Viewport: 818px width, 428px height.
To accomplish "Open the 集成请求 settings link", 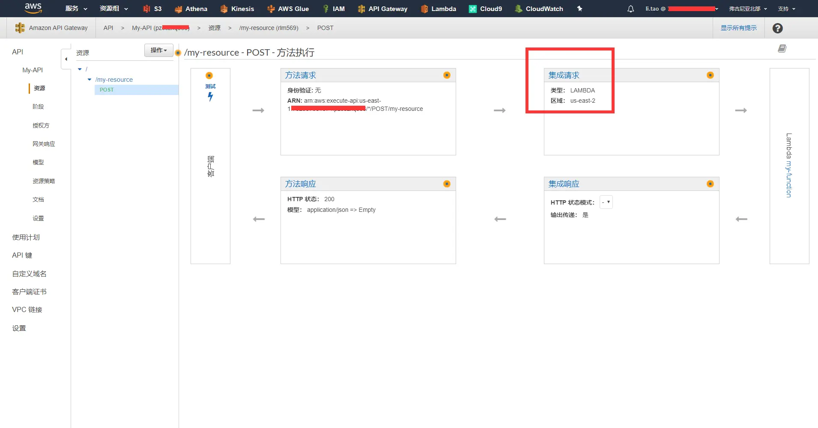I will [x=564, y=75].
